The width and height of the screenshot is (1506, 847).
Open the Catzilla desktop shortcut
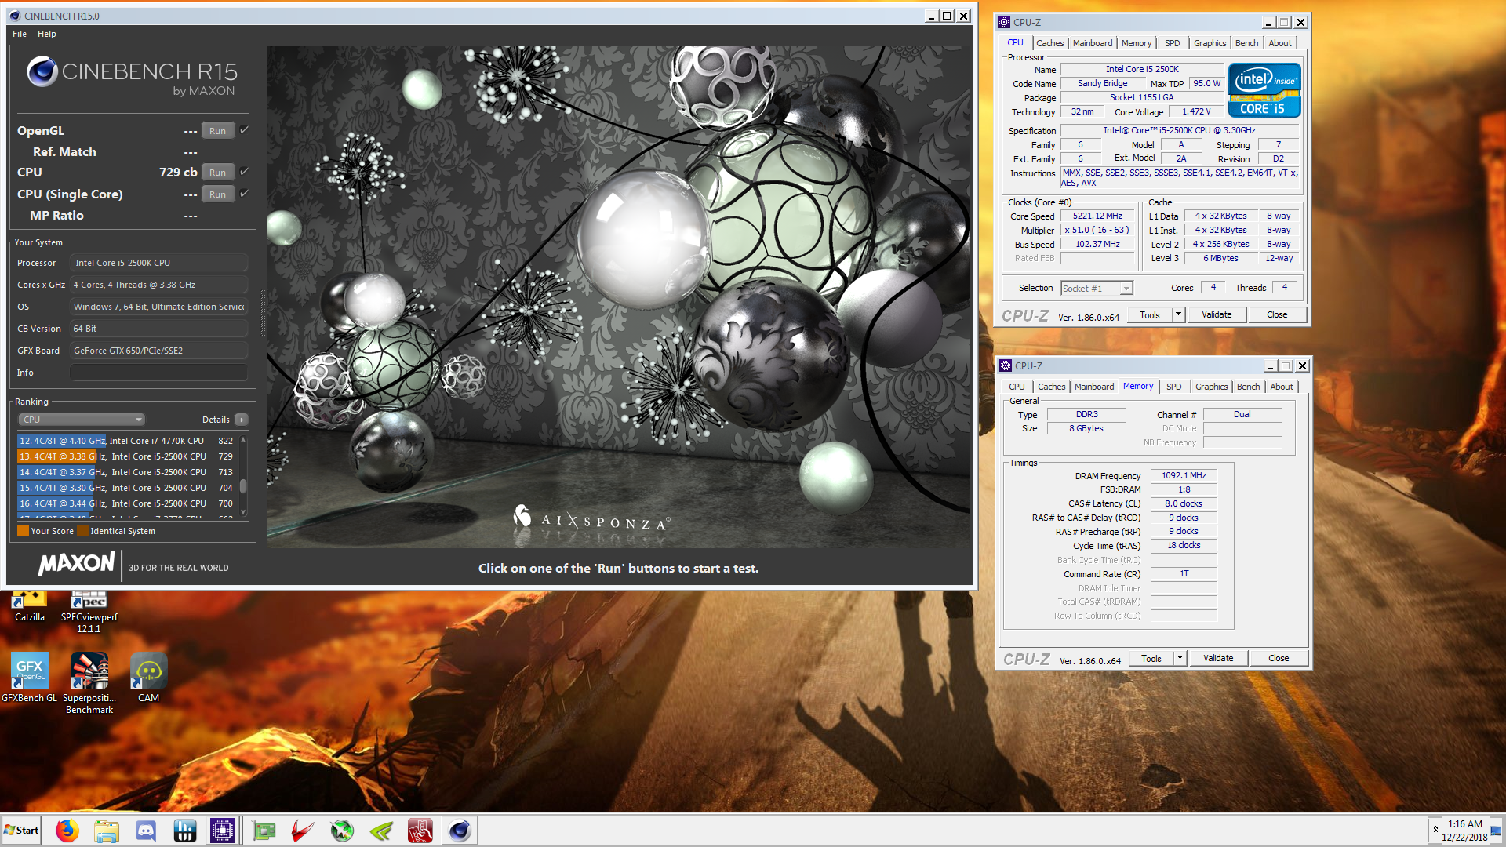(x=30, y=607)
